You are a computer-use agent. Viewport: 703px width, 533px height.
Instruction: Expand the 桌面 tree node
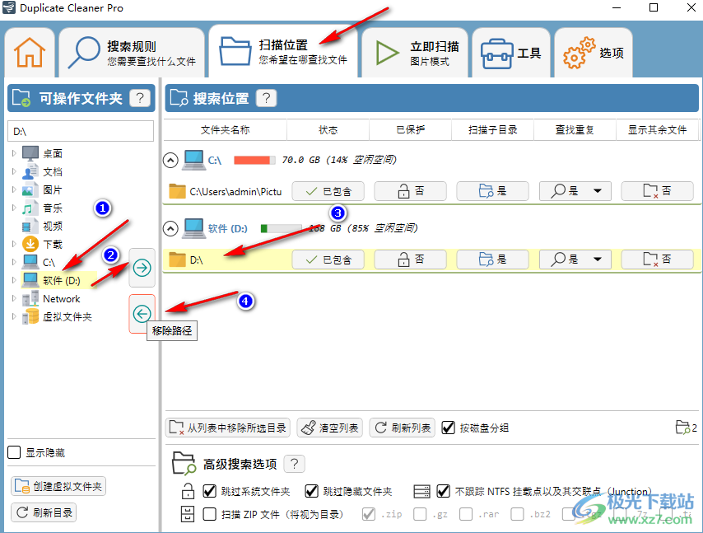[x=14, y=153]
